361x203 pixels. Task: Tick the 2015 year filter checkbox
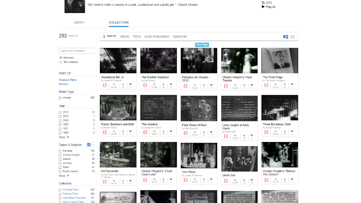pos(60,112)
